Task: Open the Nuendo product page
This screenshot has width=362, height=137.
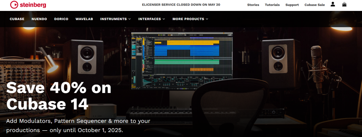Action: 39,19
